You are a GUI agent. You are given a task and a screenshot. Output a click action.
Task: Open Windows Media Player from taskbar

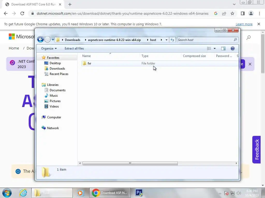click(x=81, y=193)
